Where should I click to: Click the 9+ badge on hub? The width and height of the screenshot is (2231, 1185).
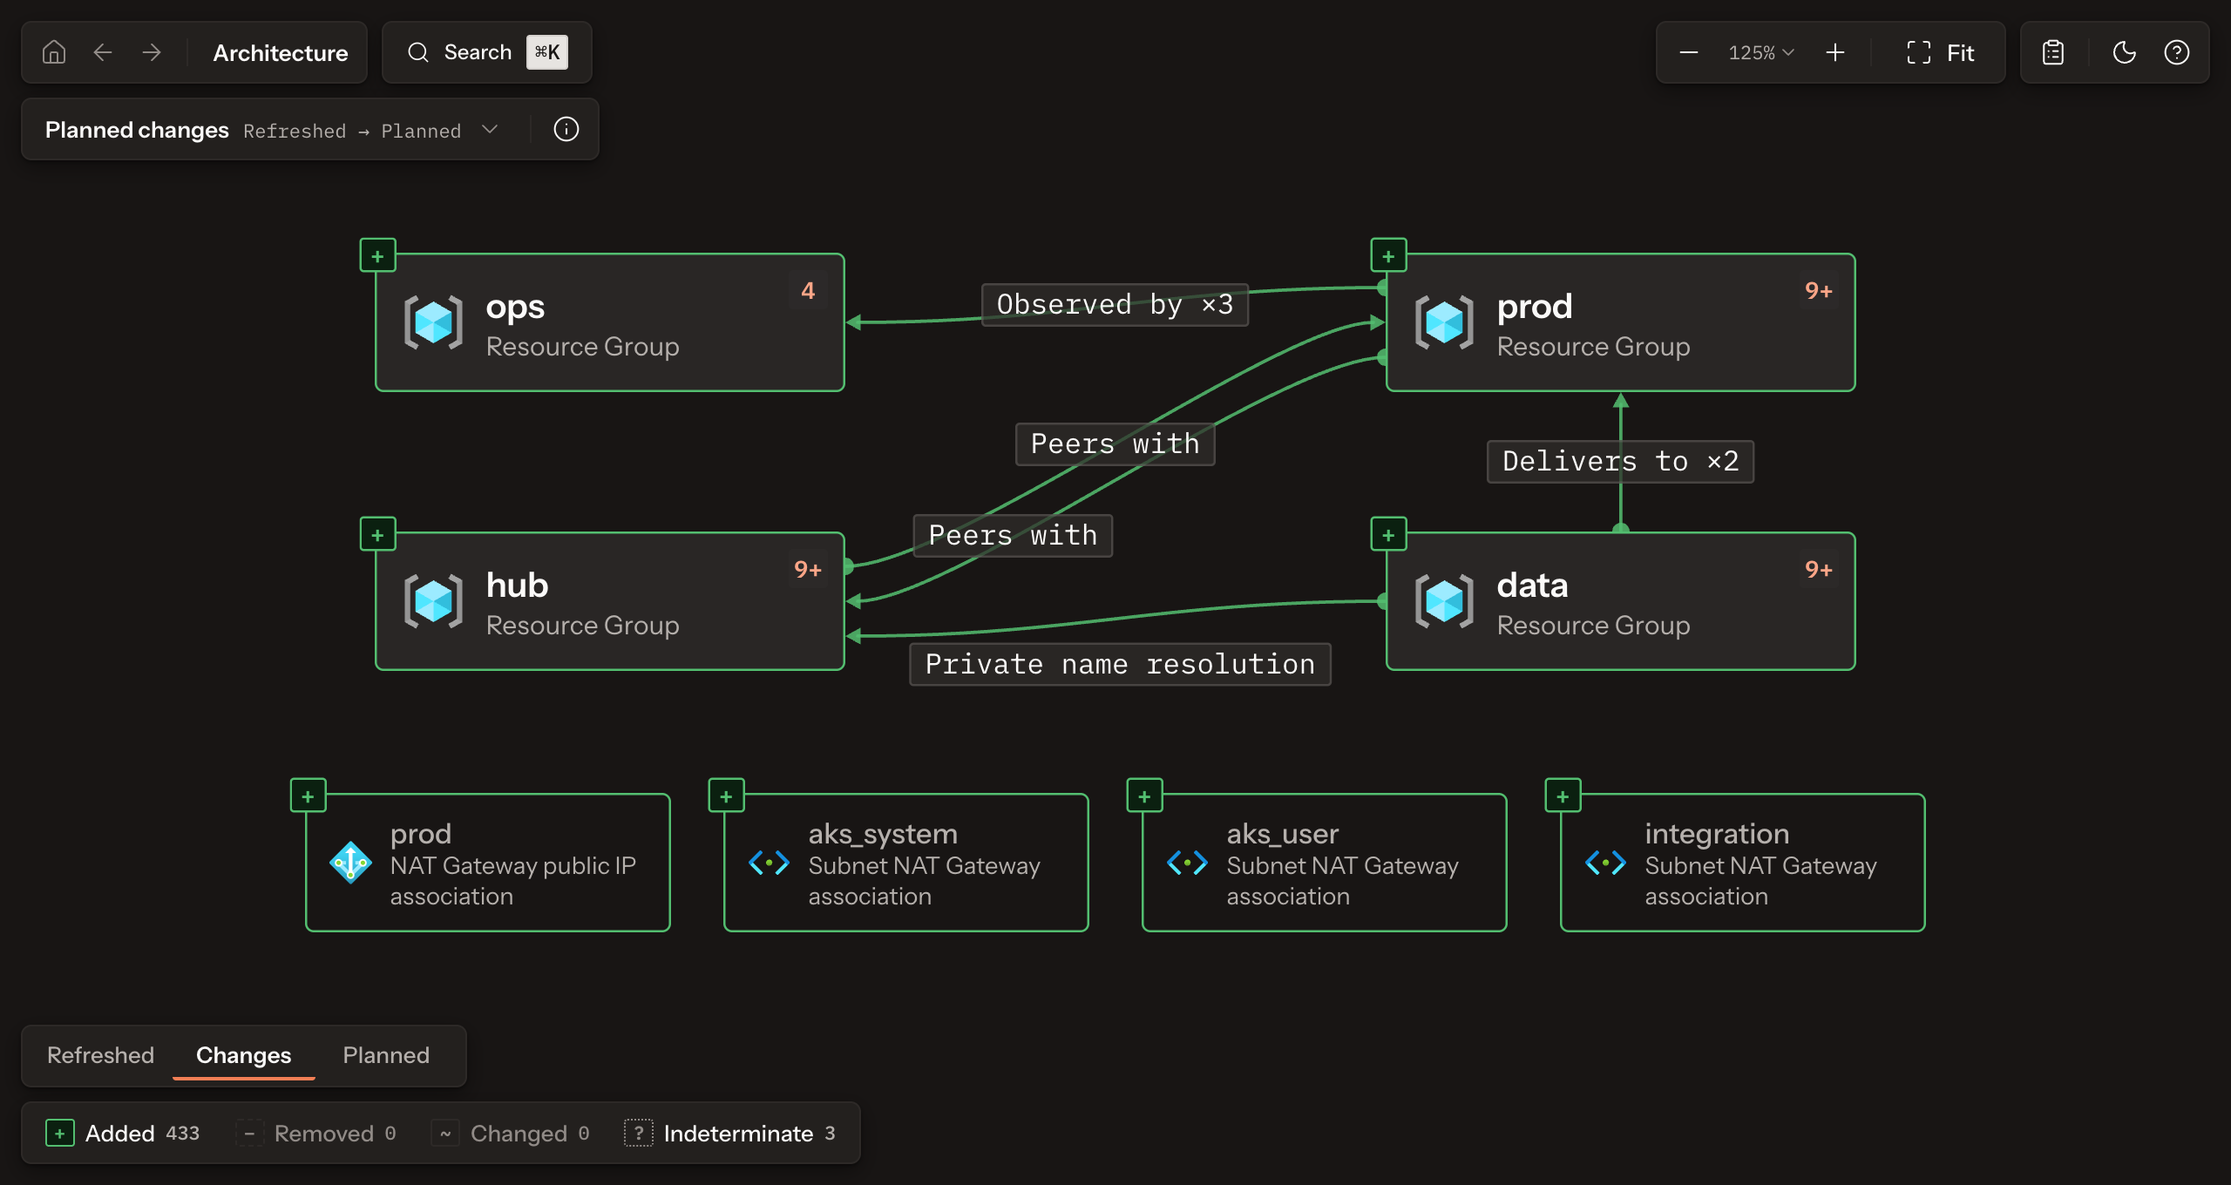[808, 569]
